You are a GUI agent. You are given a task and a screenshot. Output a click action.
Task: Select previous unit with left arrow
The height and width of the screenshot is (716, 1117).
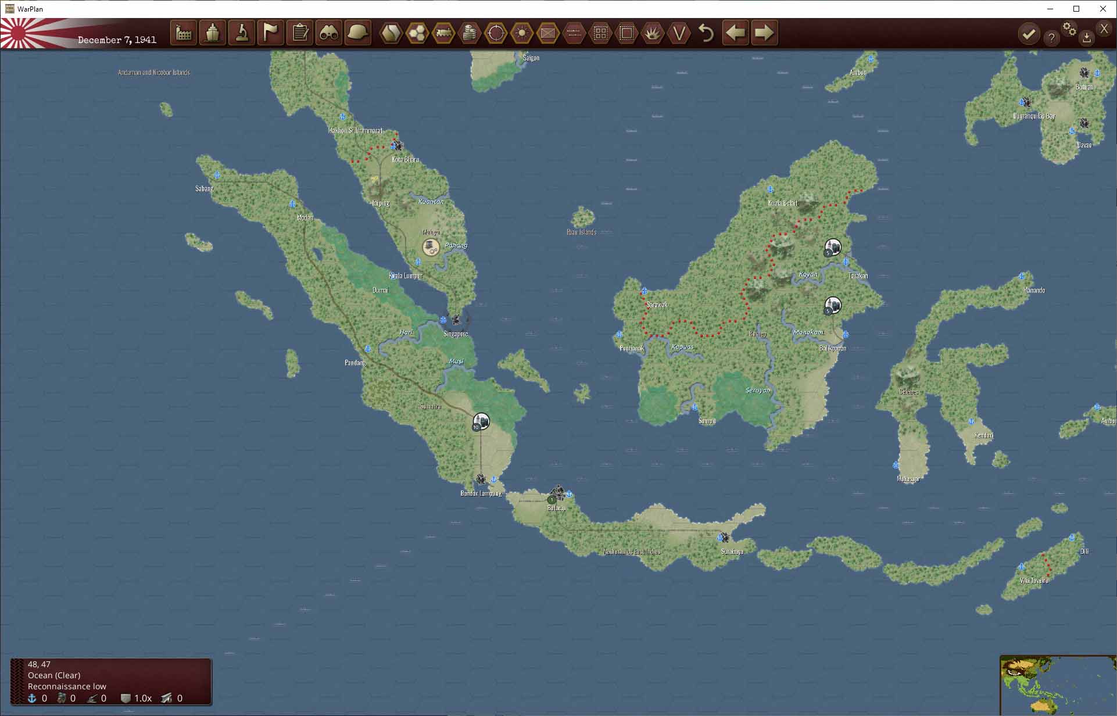click(736, 33)
